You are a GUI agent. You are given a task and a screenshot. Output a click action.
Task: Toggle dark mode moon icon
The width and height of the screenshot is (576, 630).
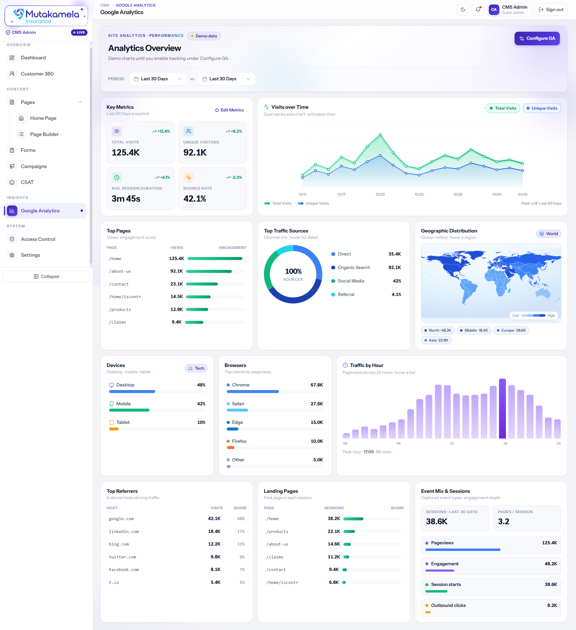click(x=463, y=10)
